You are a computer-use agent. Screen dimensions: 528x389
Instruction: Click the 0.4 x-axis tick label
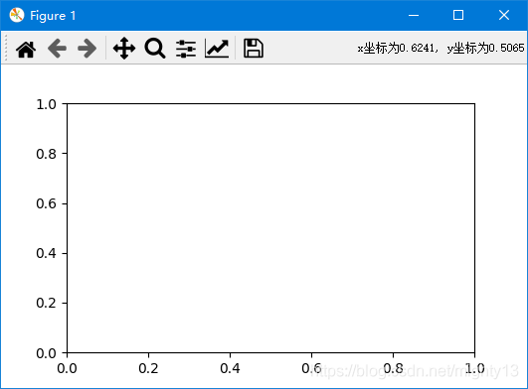click(230, 368)
